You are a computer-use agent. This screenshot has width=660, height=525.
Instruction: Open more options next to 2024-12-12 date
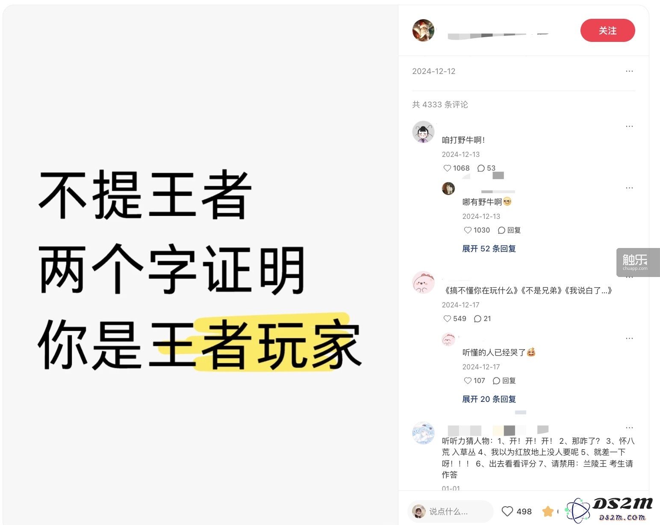click(629, 71)
